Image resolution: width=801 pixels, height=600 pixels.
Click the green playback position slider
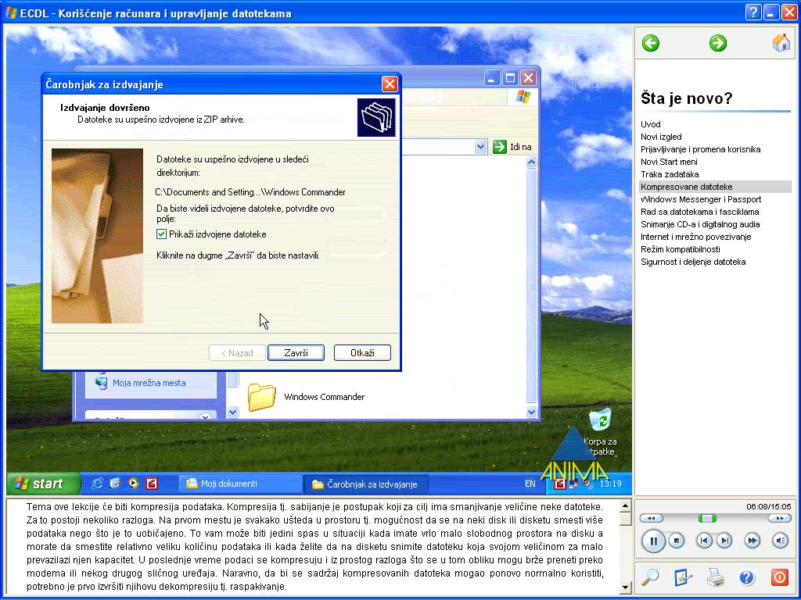pyautogui.click(x=706, y=516)
